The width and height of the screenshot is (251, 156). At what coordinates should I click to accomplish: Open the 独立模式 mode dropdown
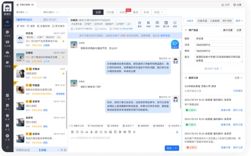pos(22,12)
